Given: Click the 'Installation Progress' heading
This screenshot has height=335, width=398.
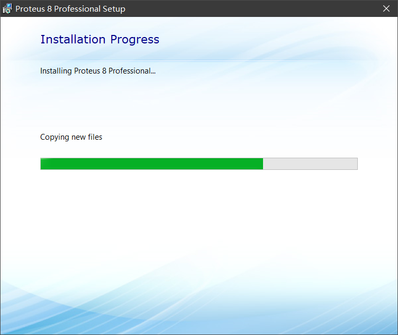Looking at the screenshot, I should pyautogui.click(x=99, y=39).
